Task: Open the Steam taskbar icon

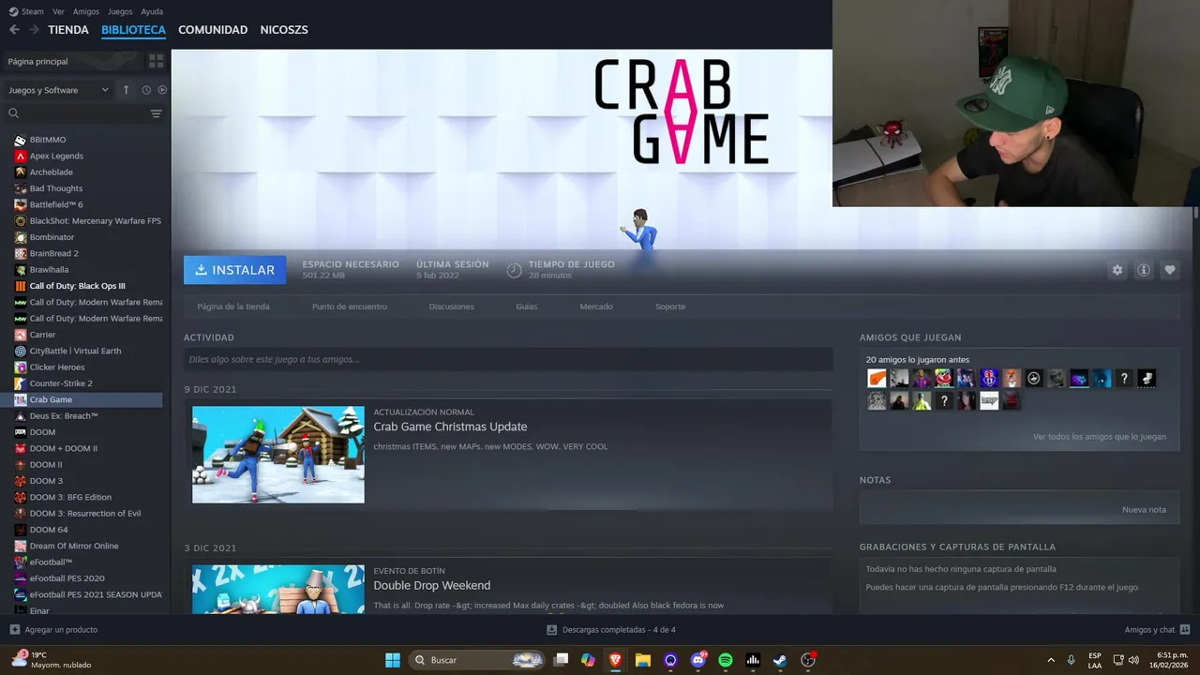Action: click(780, 660)
